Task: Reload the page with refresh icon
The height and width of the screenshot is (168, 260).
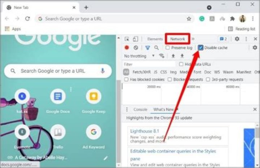Action: (x=27, y=18)
